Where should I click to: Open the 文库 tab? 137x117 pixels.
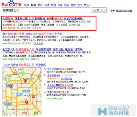80,5
